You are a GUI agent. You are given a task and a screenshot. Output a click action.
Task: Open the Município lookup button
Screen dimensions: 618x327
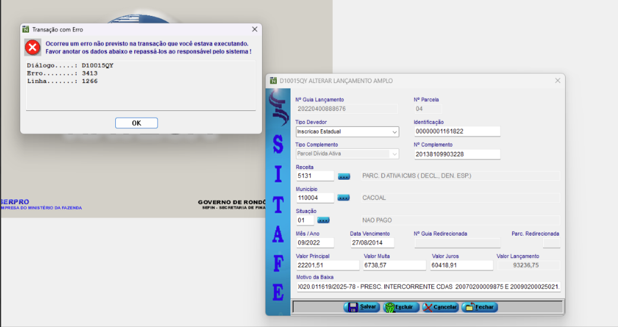tap(344, 198)
